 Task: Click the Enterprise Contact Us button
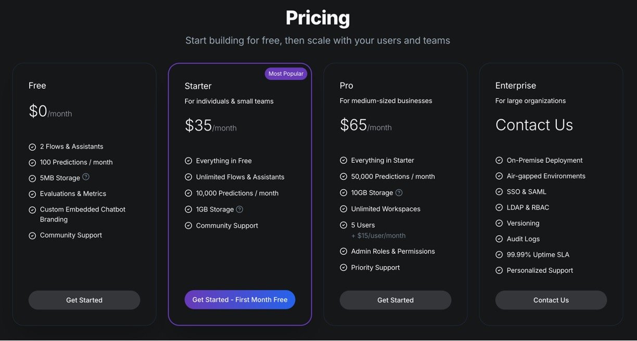tap(551, 300)
